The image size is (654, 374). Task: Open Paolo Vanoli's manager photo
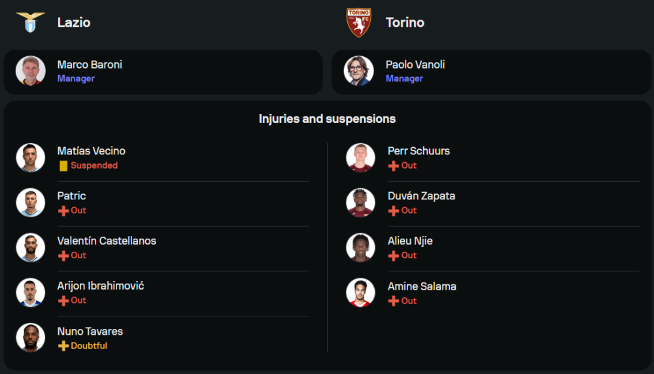358,71
